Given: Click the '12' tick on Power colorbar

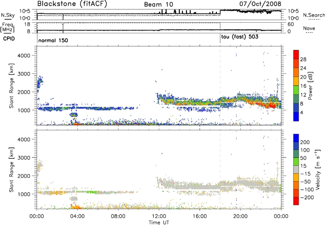Looking at the screenshot, I should 303,95.
